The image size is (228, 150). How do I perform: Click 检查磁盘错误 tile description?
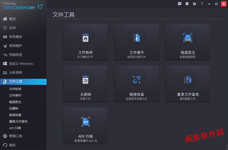point(187,57)
